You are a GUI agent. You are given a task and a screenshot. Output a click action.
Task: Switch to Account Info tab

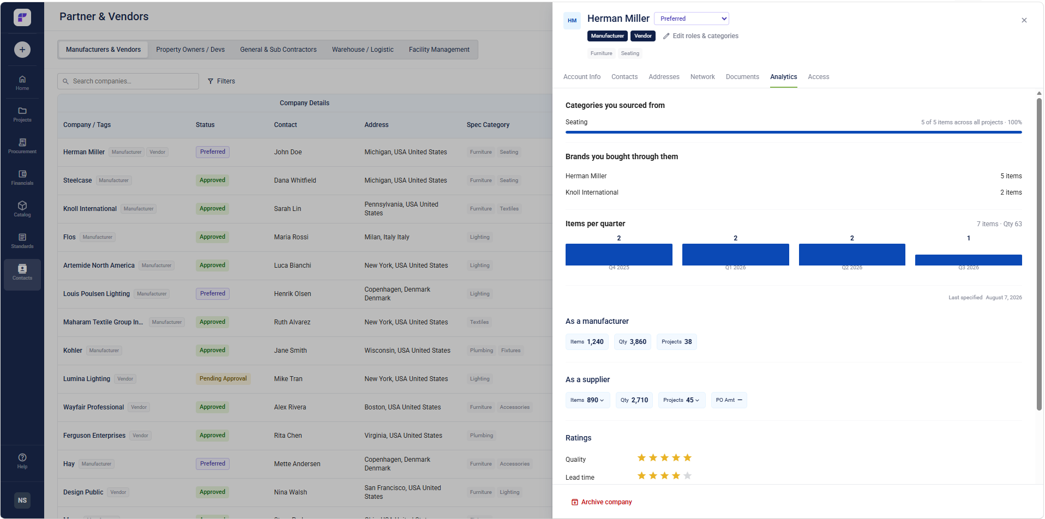[x=582, y=77]
